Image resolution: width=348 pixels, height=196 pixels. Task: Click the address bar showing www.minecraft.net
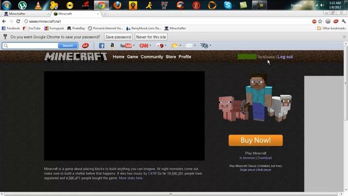[166, 21]
